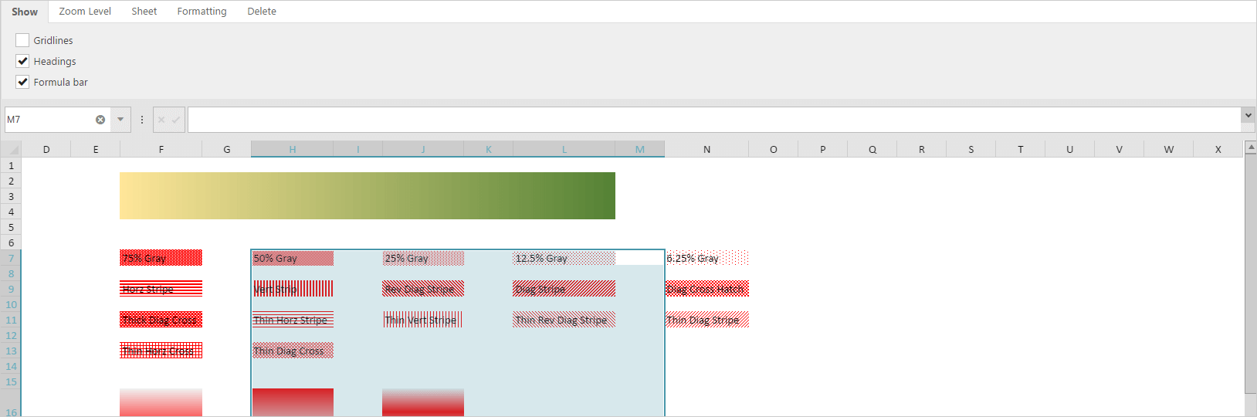Confirm formula entry with the checkmark icon
1257x417 pixels.
(x=176, y=120)
